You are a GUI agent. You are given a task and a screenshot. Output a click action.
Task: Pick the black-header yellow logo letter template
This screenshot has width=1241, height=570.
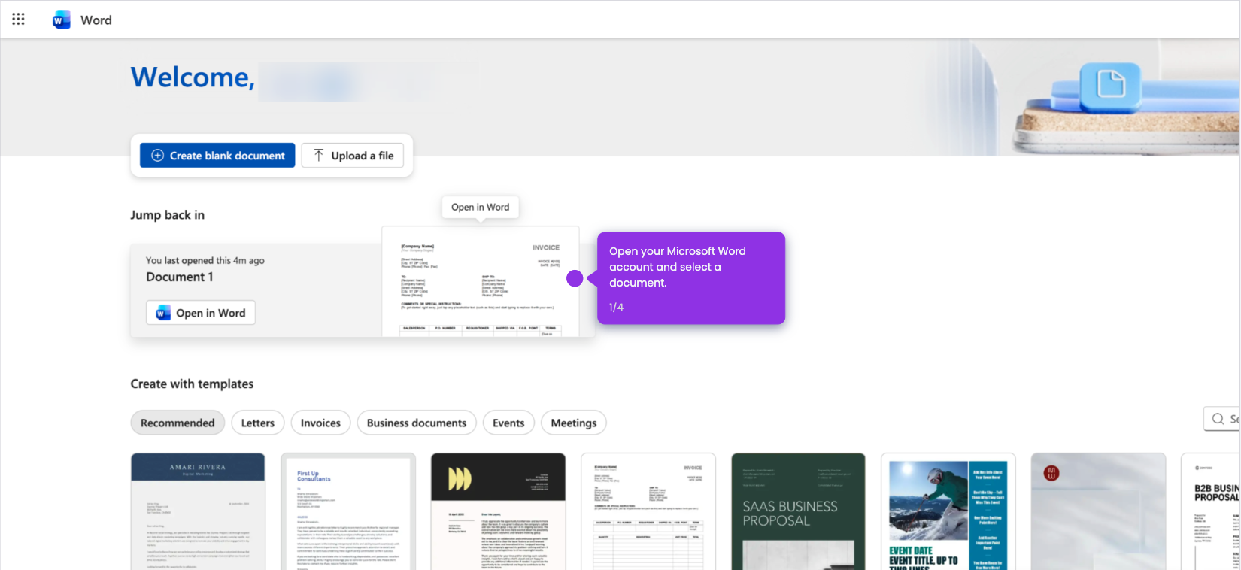coord(498,511)
